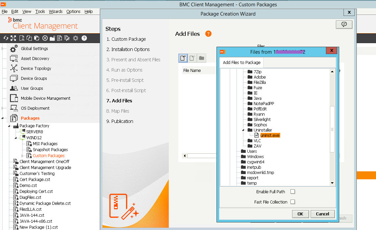The width and height of the screenshot is (376, 230).
Task: Click the User Groups icon
Action: (14, 88)
